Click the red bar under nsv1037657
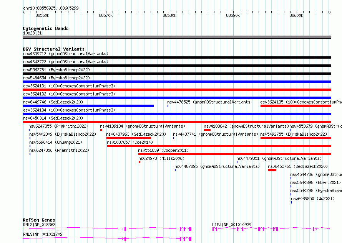Screen dimensions: 342x243 (x=219, y=146)
